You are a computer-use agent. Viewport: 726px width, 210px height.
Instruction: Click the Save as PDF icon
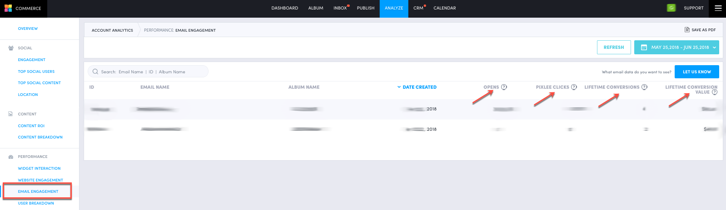point(687,30)
